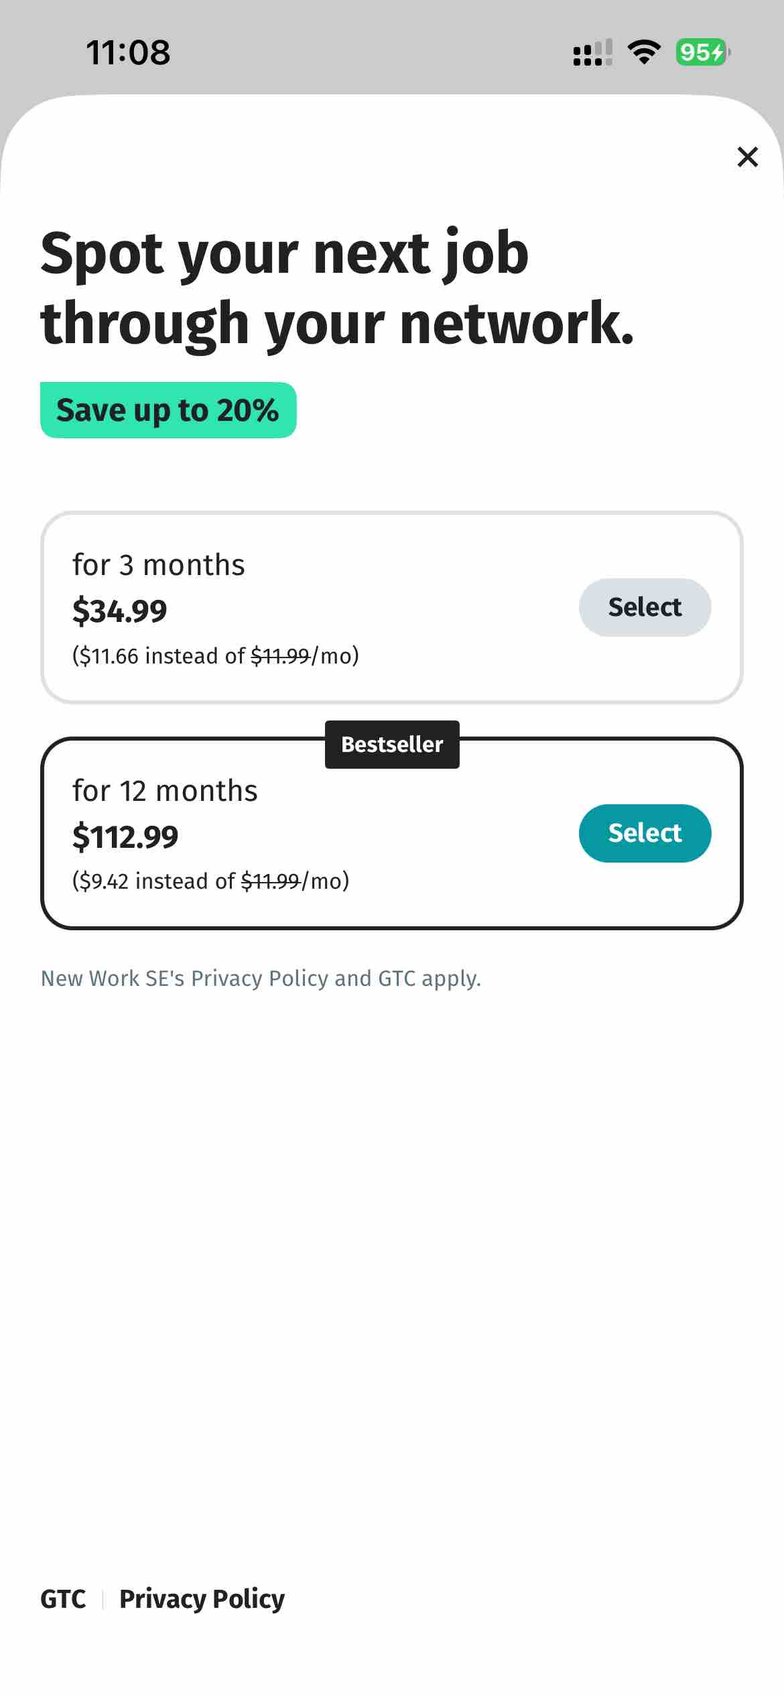Click the "for 12 months" label
The height and width of the screenshot is (1697, 784).
coord(165,791)
